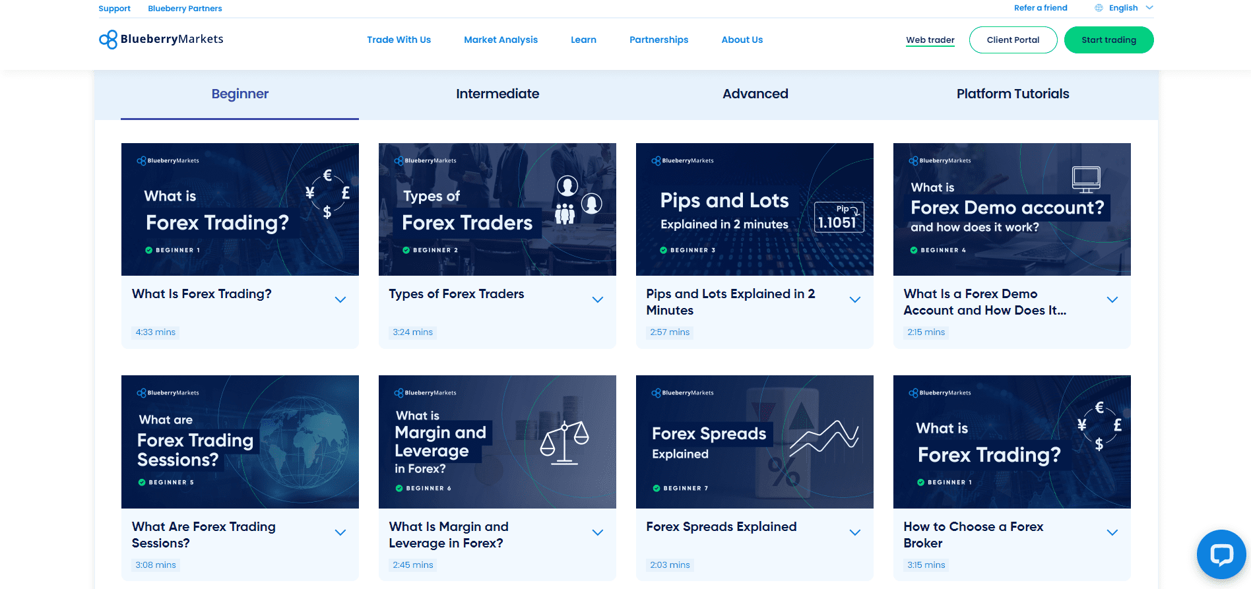The width and height of the screenshot is (1251, 589).
Task: Open the Pips and Lots video thumbnail
Action: [755, 209]
